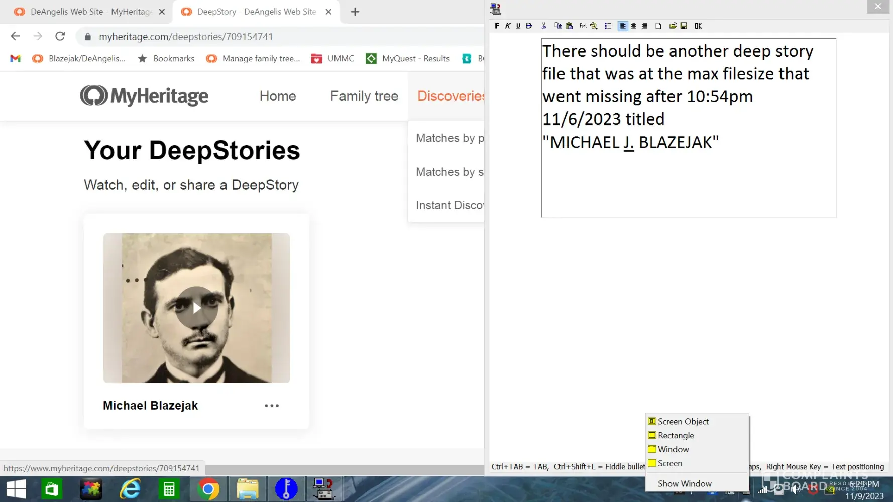Switch to the DeAngelis Web Site MyHeritage tab
This screenshot has height=502, width=893.
tap(90, 12)
